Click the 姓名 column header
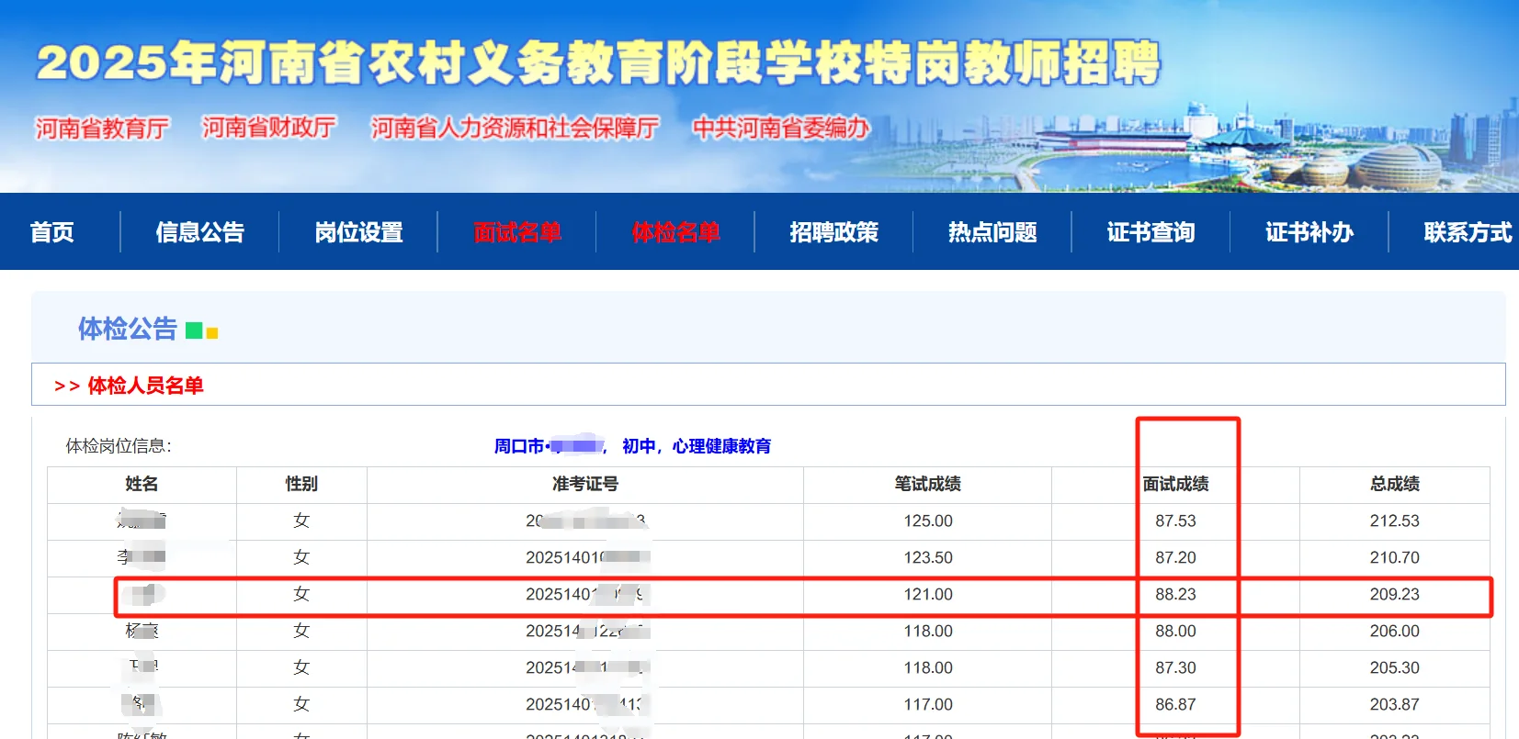The image size is (1519, 739). tap(142, 484)
